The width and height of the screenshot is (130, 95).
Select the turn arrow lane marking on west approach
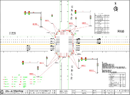(x=28, y=48)
